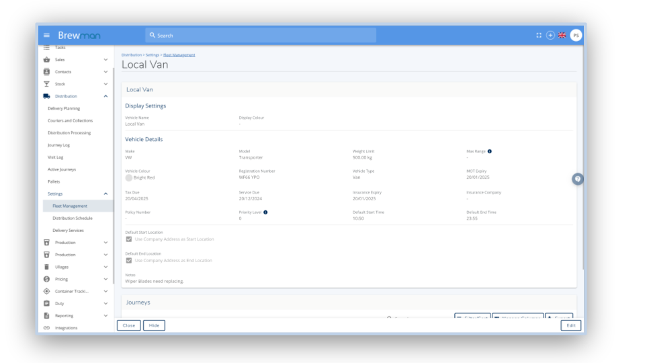Collapse the Settings submenu chevron

click(x=105, y=194)
